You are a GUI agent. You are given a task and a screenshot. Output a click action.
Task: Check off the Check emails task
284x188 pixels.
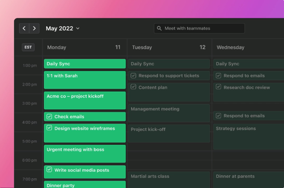[x=49, y=117]
